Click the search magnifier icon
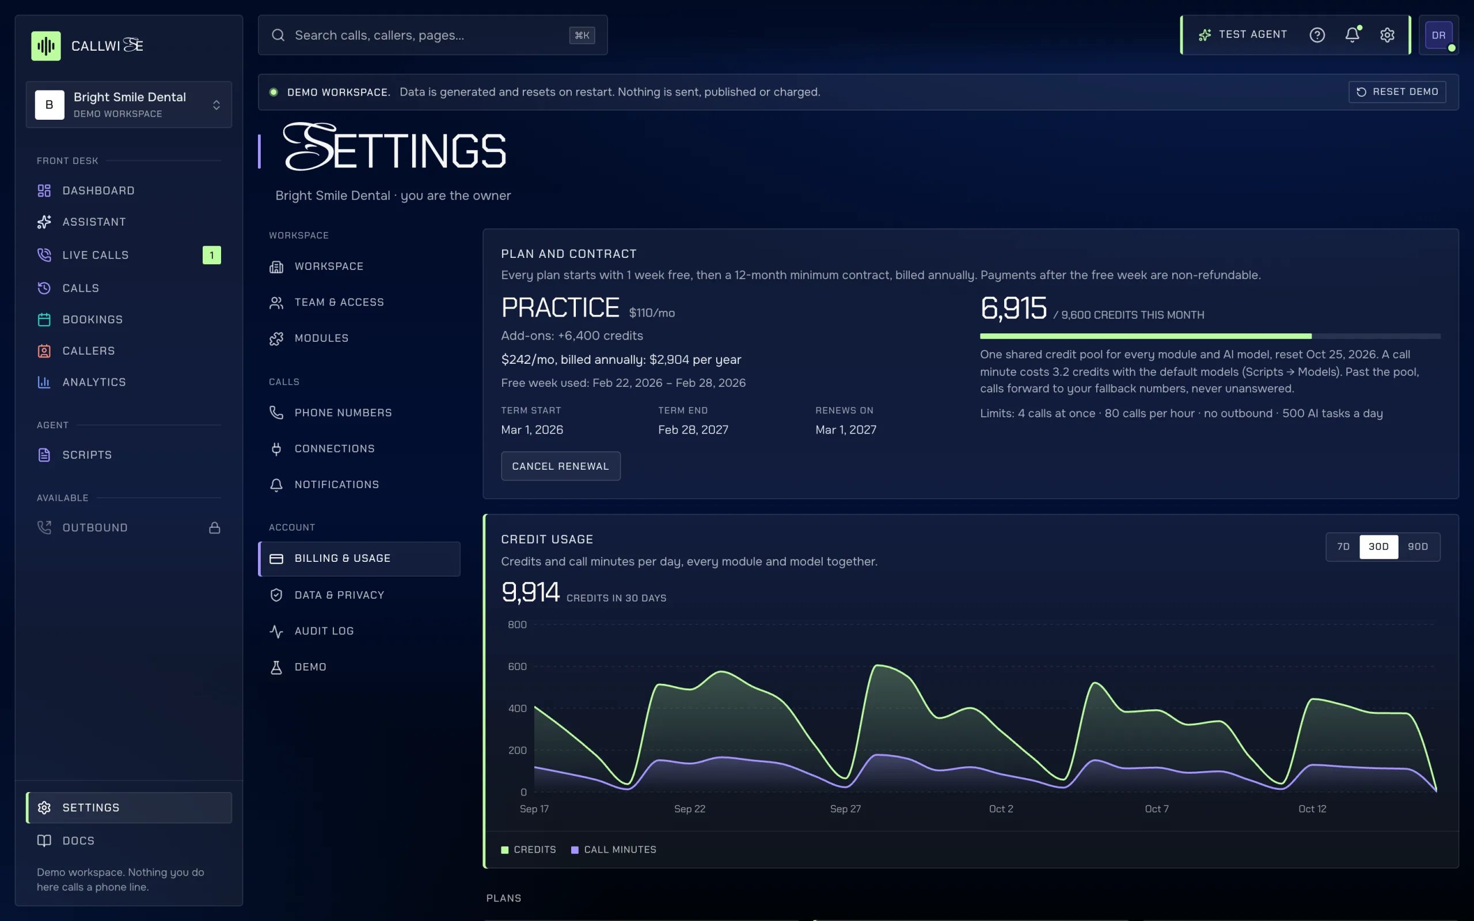 pos(278,35)
